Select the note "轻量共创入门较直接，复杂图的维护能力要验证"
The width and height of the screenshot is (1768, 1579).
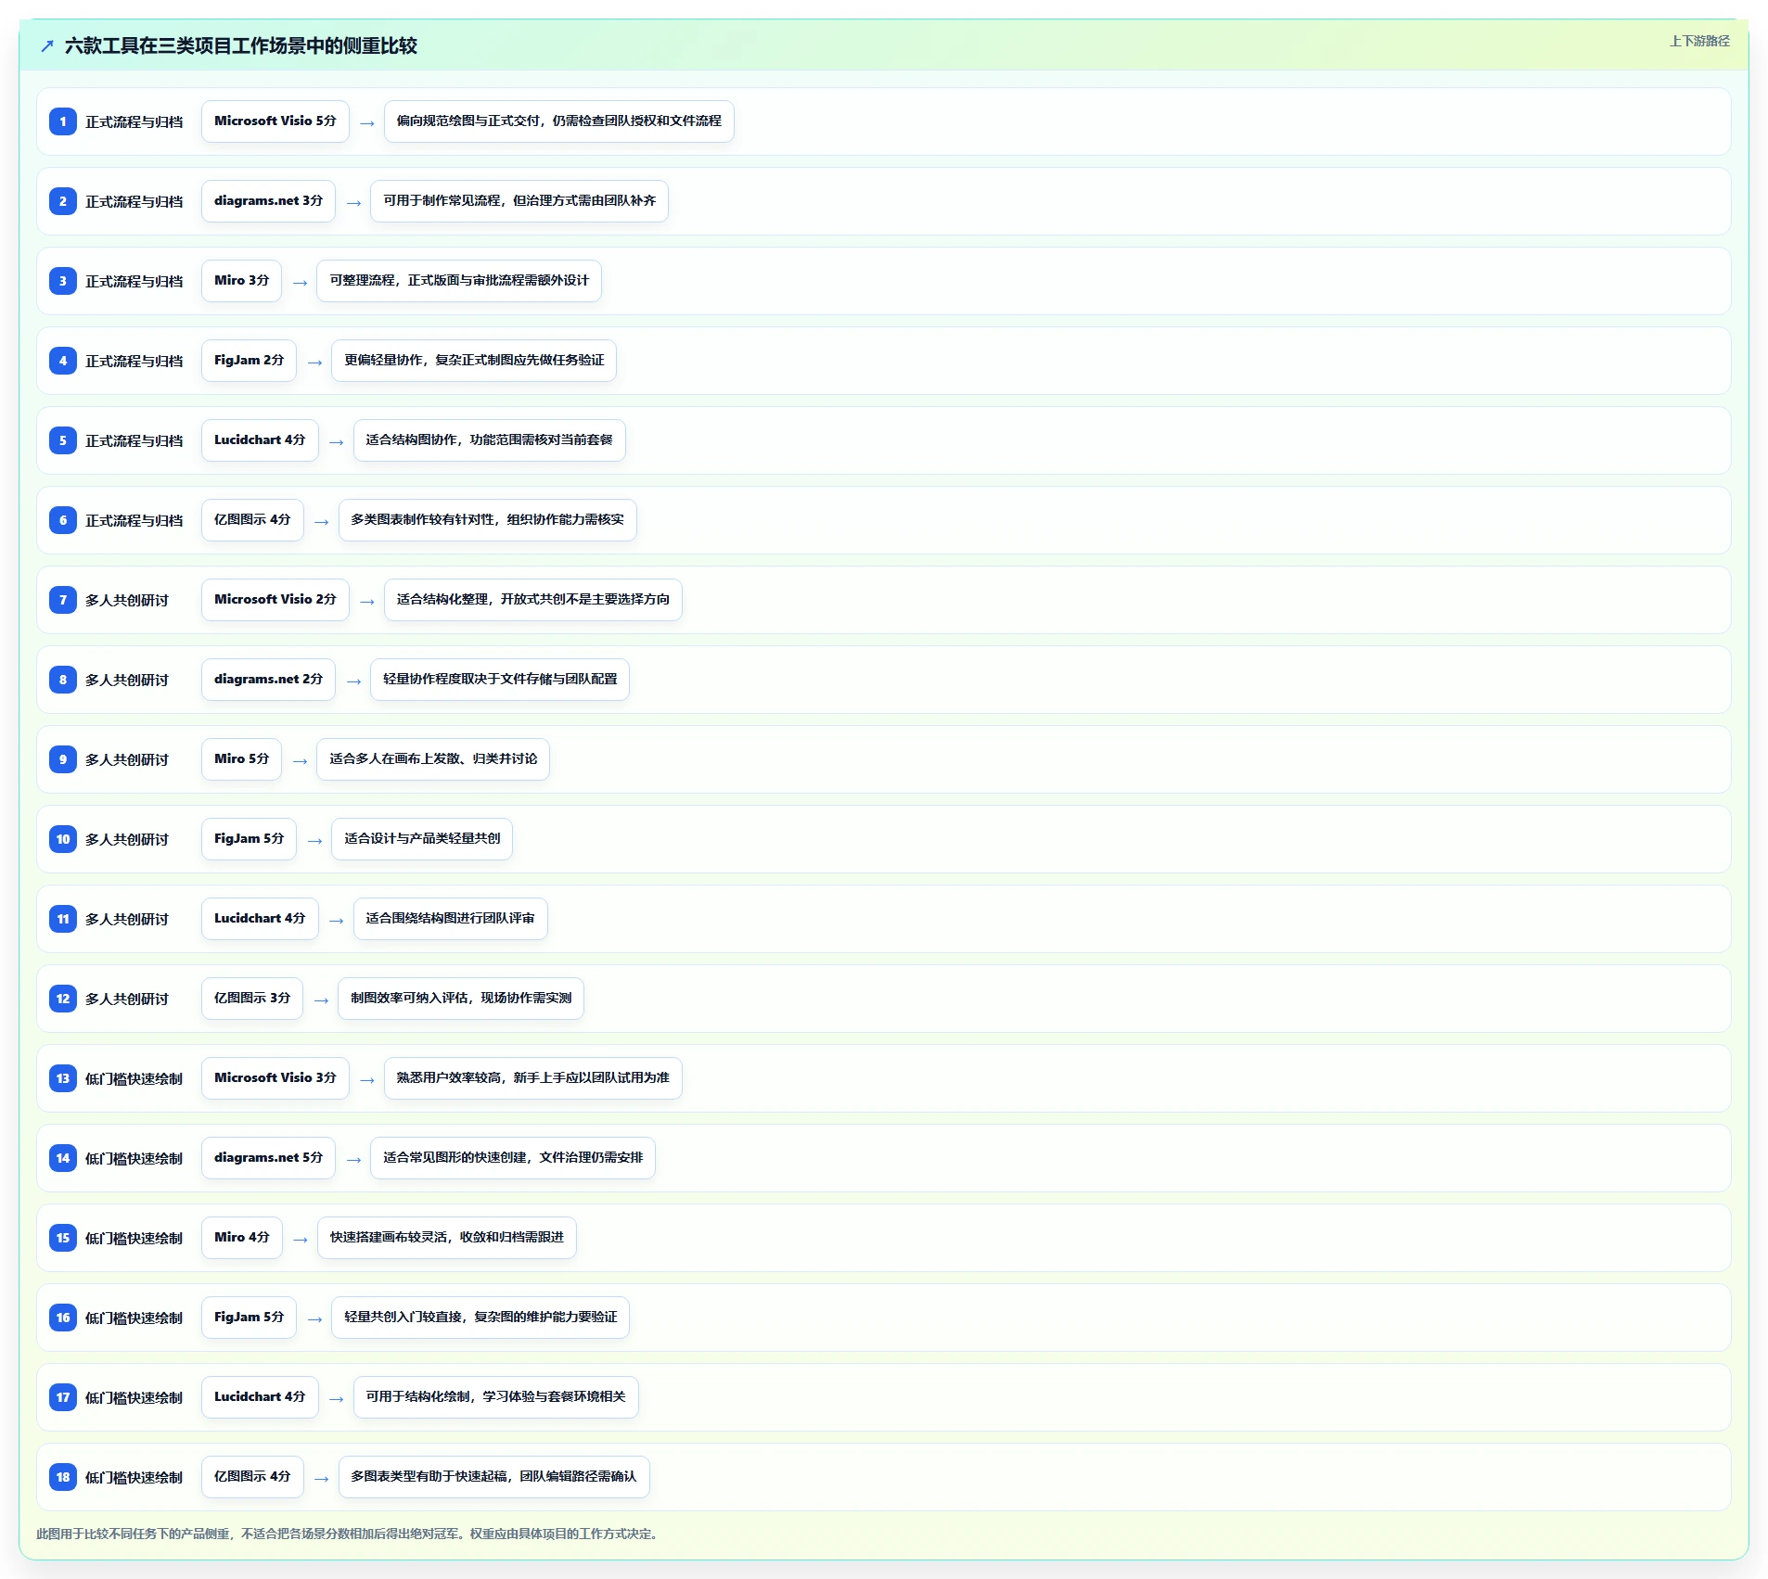coord(480,1318)
